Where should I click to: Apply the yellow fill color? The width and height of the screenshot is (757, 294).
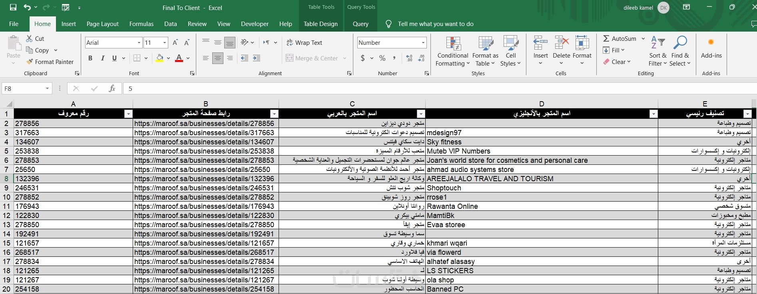160,58
